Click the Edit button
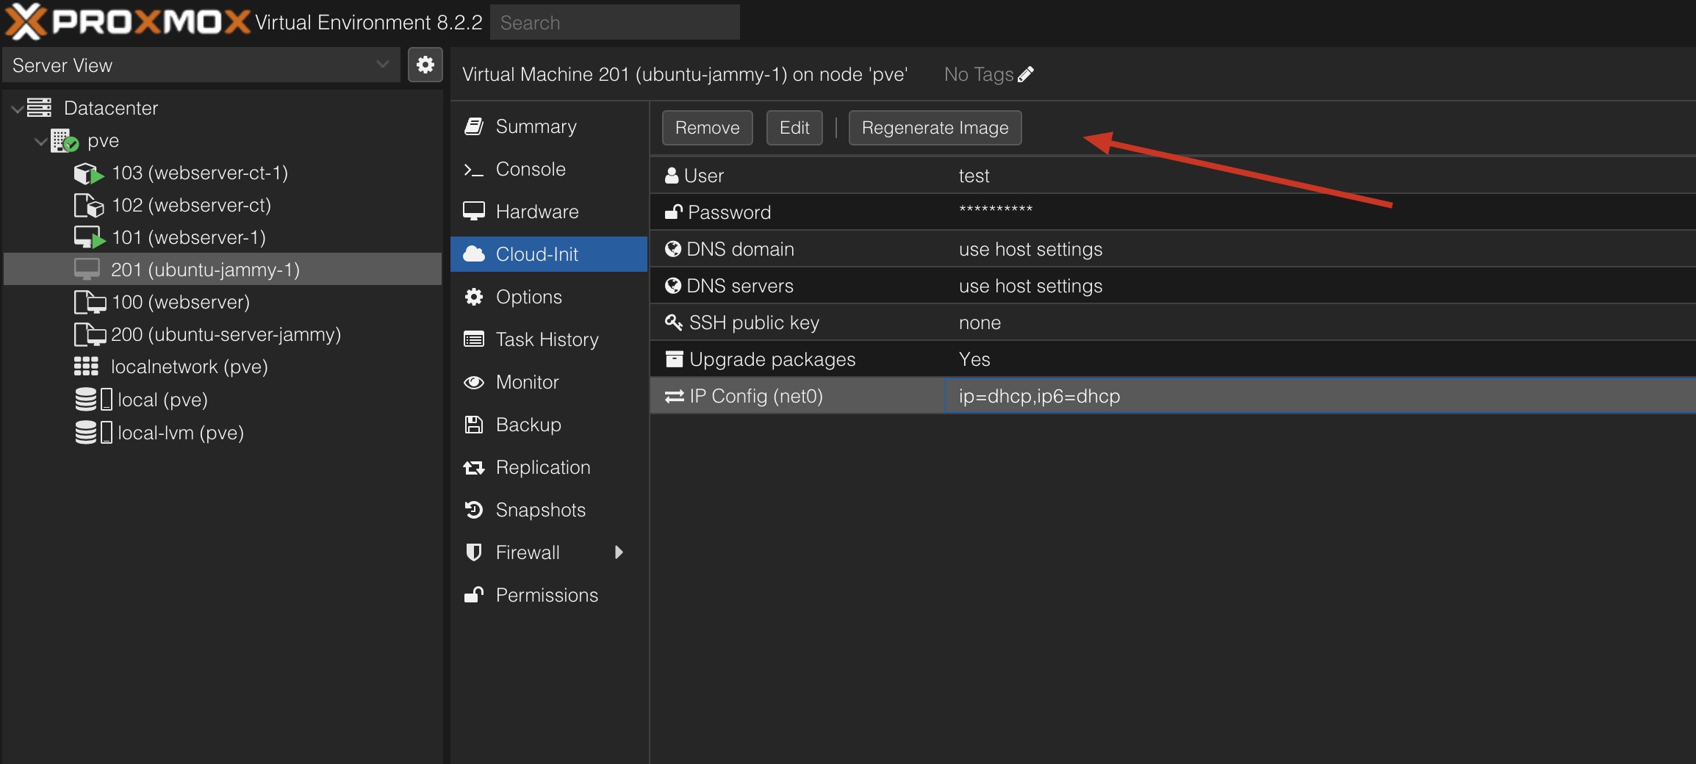 (794, 128)
